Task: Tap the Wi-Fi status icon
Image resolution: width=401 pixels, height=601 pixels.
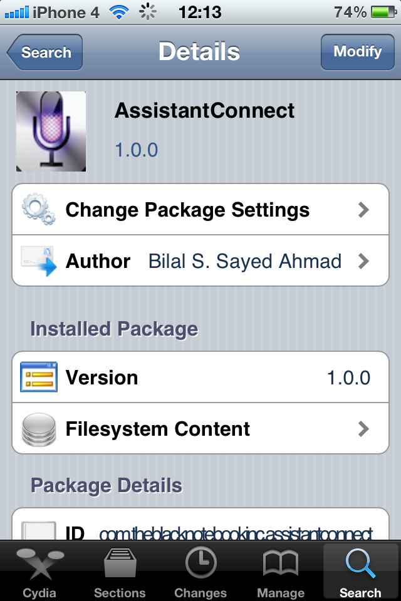Action: (117, 12)
